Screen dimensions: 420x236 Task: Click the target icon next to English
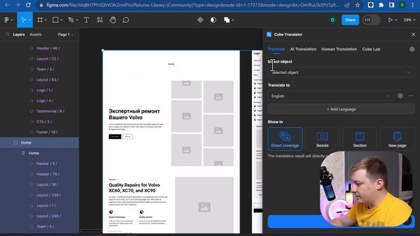400,96
